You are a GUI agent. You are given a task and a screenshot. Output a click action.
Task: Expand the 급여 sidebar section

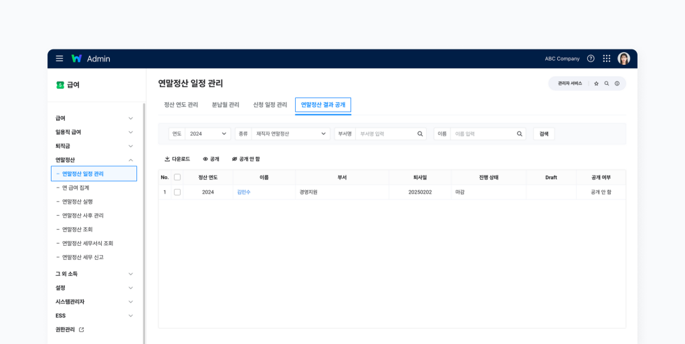pyautogui.click(x=94, y=118)
